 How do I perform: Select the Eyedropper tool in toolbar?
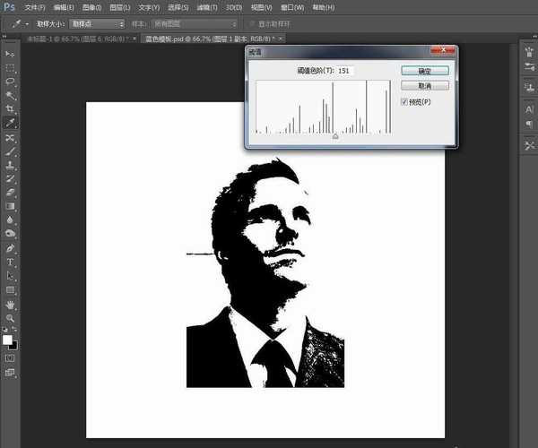click(x=11, y=123)
